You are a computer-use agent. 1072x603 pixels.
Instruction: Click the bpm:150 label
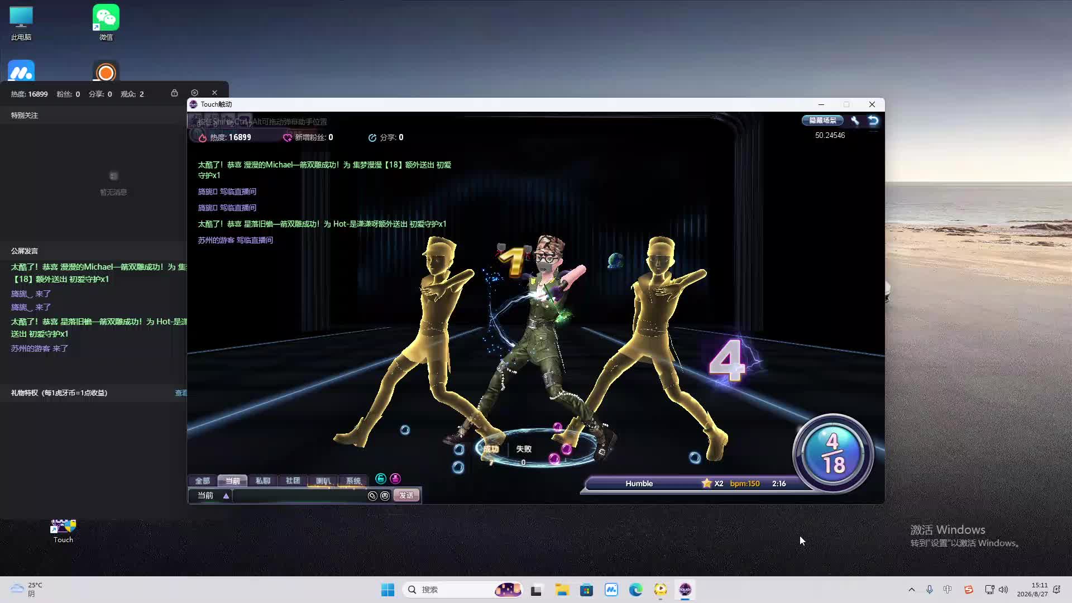coord(745,484)
